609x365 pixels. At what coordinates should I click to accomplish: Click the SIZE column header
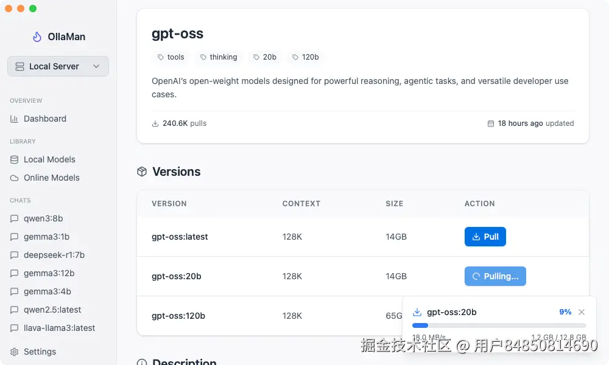click(x=395, y=204)
